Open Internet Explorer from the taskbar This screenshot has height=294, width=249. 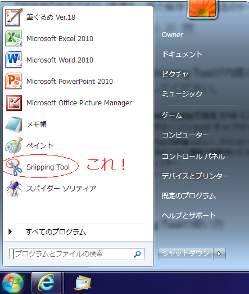46,283
